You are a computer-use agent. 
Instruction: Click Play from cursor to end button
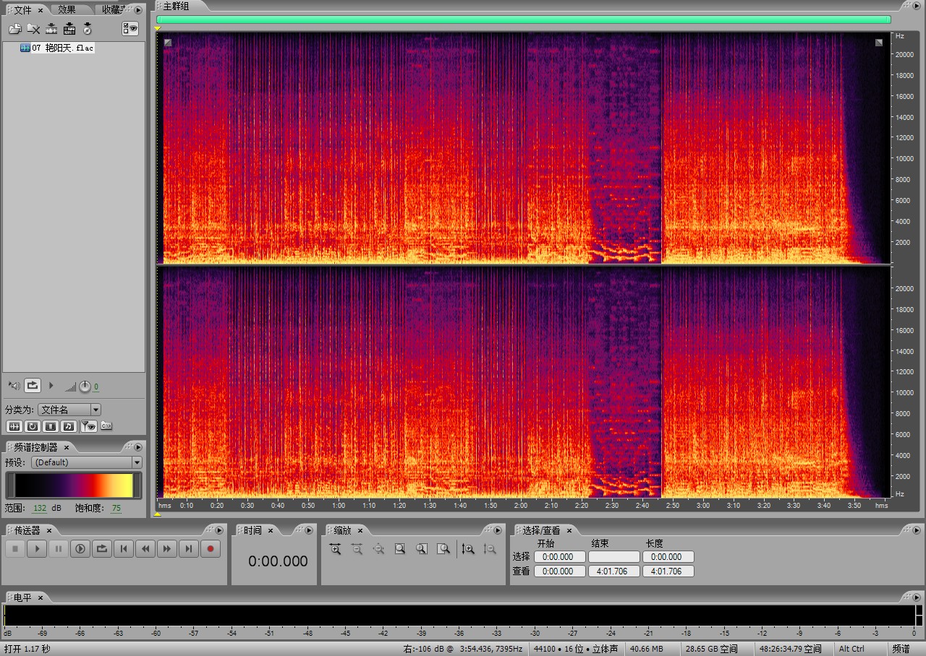80,549
